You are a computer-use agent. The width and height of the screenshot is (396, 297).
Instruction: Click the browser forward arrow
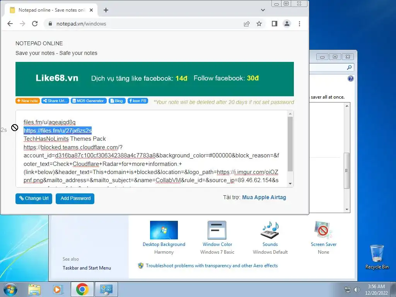pyautogui.click(x=22, y=24)
